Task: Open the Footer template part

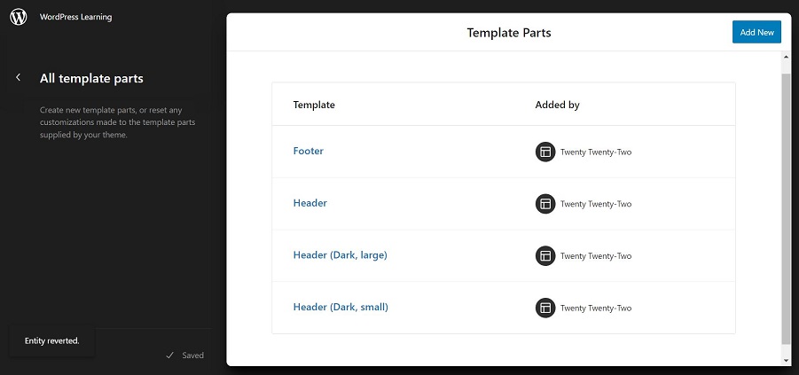Action: [x=309, y=151]
